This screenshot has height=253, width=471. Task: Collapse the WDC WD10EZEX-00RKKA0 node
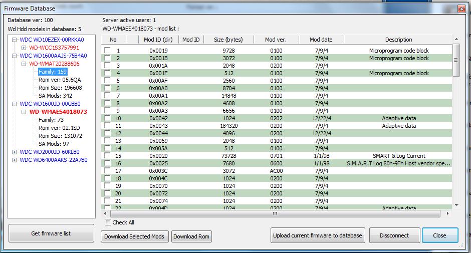[x=14, y=40]
